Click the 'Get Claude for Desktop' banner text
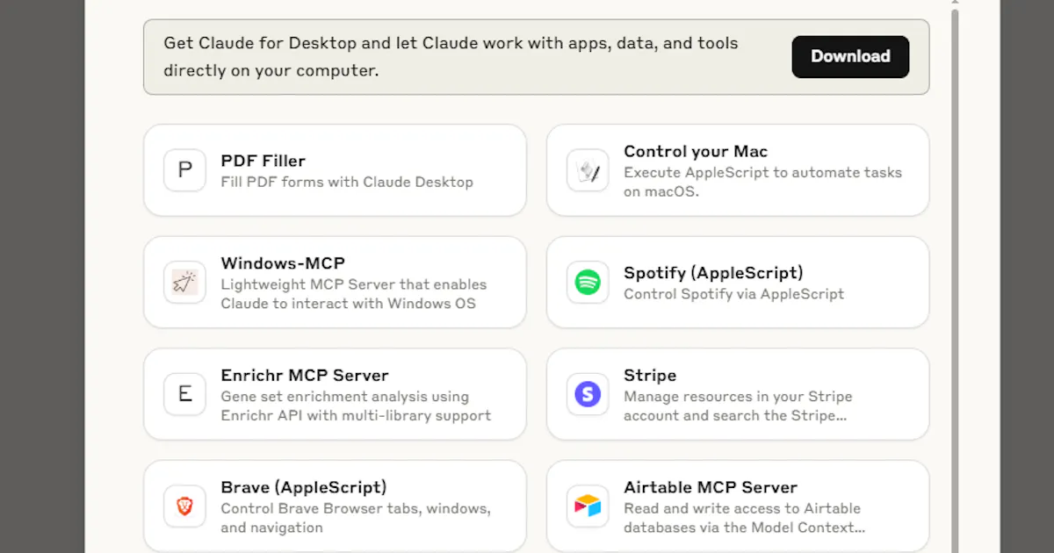Viewport: 1054px width, 553px height. 451,56
